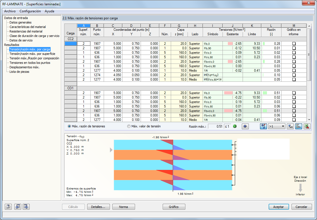Viewport: 317px width, 220px height.
Task: Click the Cancelar button
Action: point(301,207)
